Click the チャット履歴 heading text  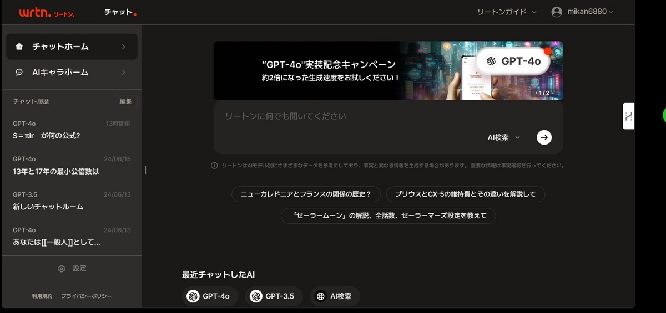[x=31, y=101]
